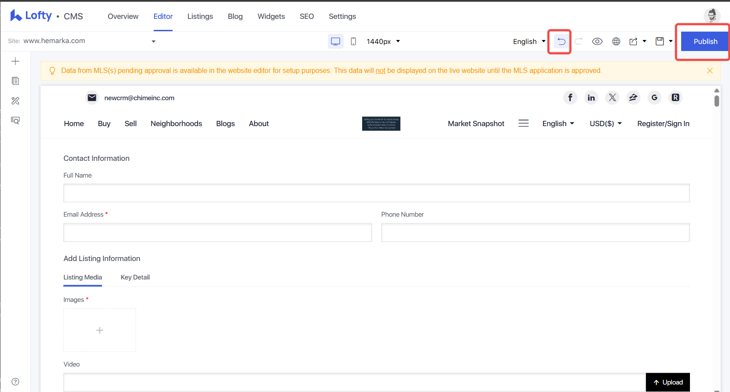Click the lightbulb icon in banner
730x392 pixels.
click(x=52, y=71)
